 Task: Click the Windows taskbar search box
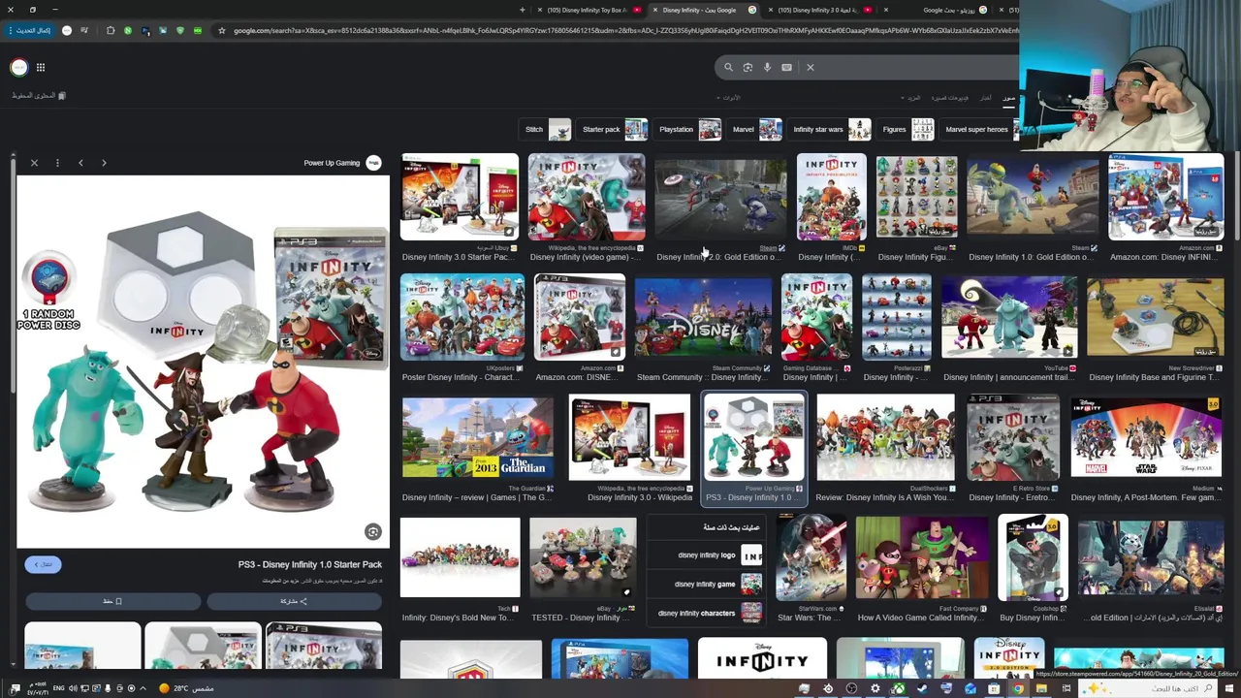pyautogui.click(x=1149, y=688)
